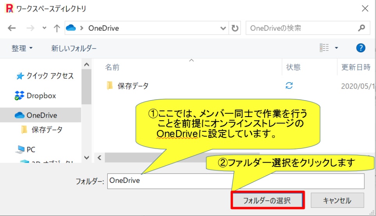The width and height of the screenshot is (376, 216).
Task: Close the ワークスペースディレクトリ dialog
Action: (365, 8)
